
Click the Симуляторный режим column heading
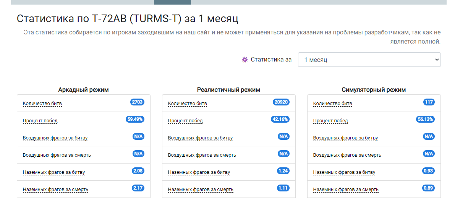(x=374, y=90)
